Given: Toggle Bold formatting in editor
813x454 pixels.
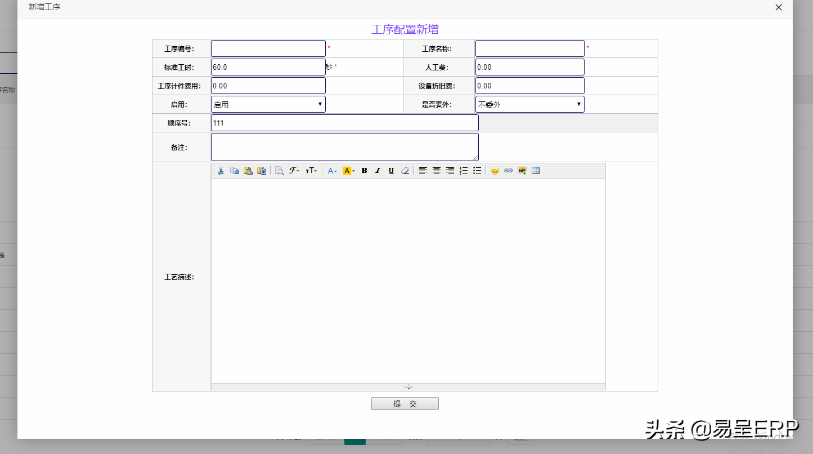Looking at the screenshot, I should 364,171.
